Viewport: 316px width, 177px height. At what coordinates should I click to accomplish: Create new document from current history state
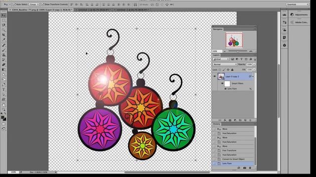(x=239, y=168)
